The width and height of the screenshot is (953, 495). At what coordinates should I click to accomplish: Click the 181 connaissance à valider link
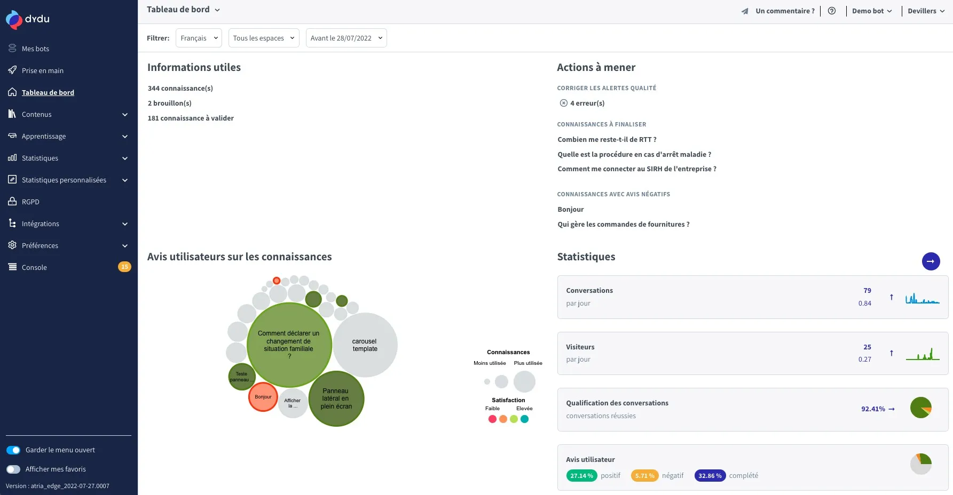coord(191,118)
